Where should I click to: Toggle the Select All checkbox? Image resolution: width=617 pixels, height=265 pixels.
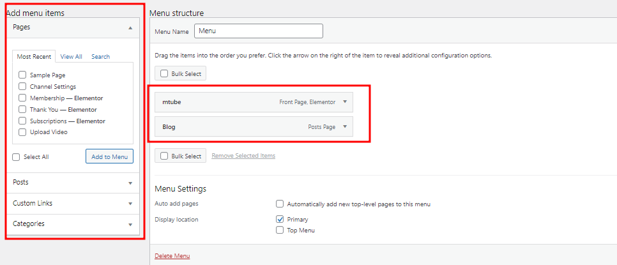tap(16, 157)
